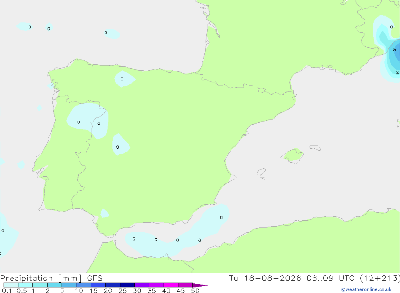Open the weatheronline.co.uk copyright link
Image resolution: width=400 pixels, height=293 pixels.
[x=366, y=289]
